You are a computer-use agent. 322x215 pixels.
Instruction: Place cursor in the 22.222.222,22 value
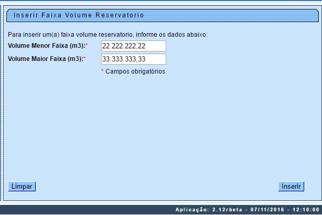(124, 46)
